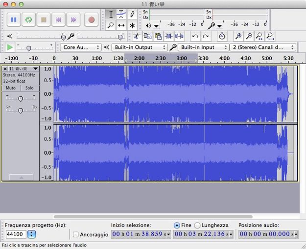Enable the Ancoraggio snap checkbox

pyautogui.click(x=76, y=234)
